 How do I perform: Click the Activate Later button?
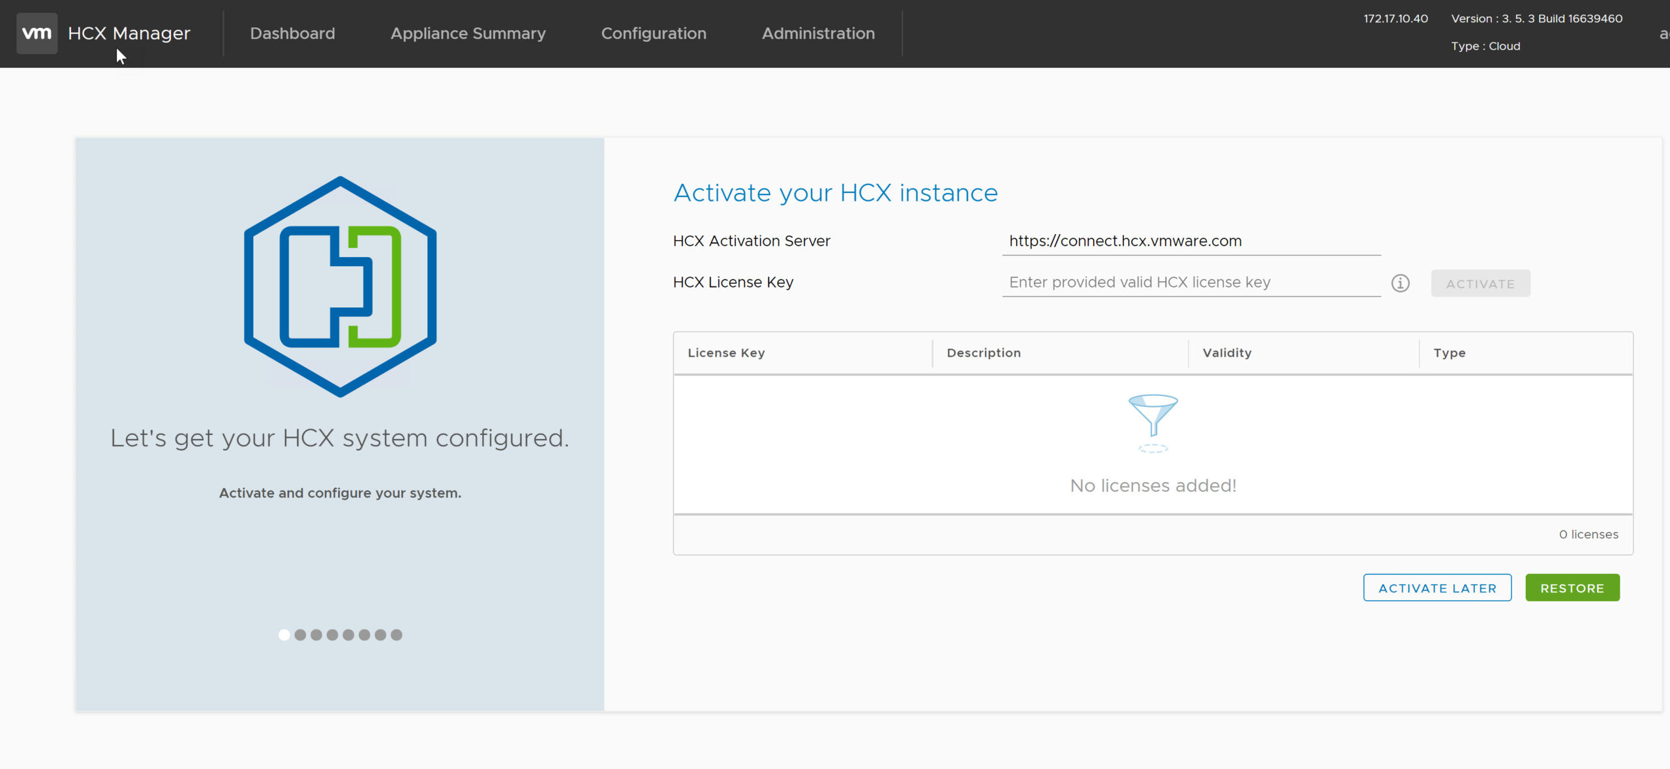[x=1437, y=588]
